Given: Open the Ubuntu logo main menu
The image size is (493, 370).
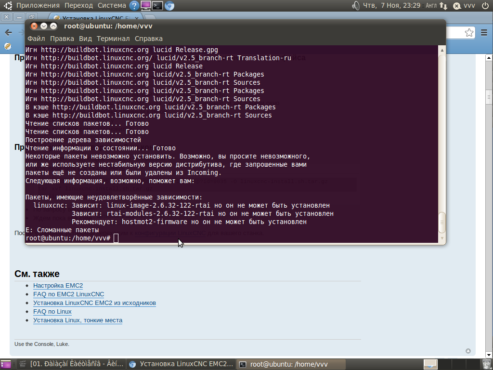Looking at the screenshot, I should 8,5.
